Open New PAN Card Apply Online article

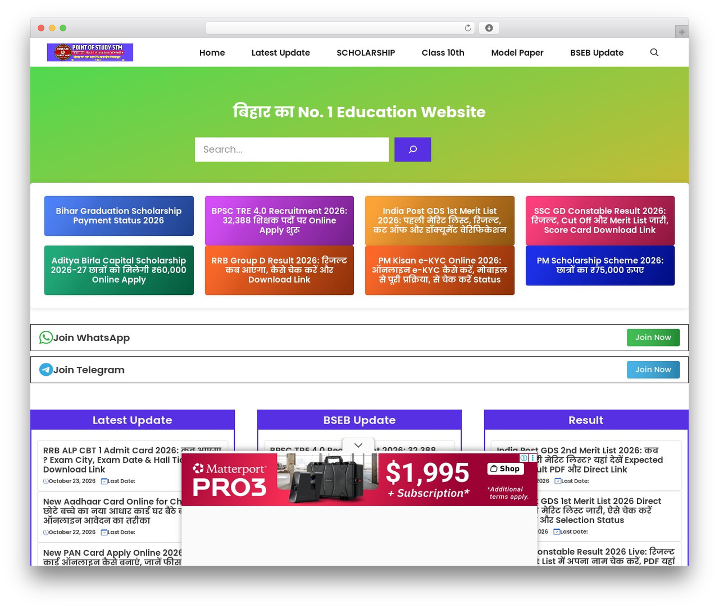(112, 557)
